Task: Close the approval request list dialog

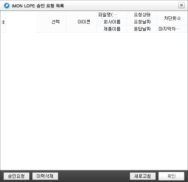Action: point(181,5)
